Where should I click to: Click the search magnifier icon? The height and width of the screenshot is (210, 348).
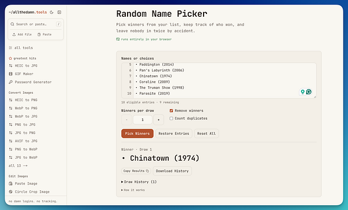tap(12, 24)
